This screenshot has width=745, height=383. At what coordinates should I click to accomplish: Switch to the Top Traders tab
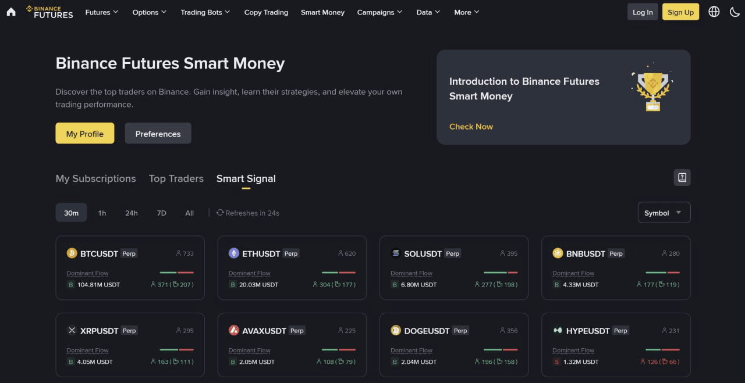coord(176,178)
